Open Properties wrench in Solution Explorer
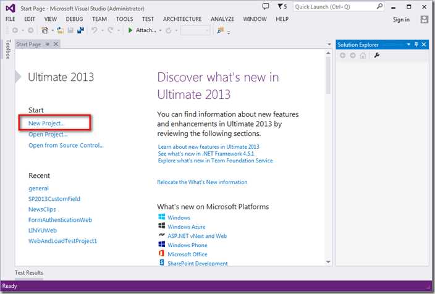The width and height of the screenshot is (435, 294). pyautogui.click(x=376, y=56)
